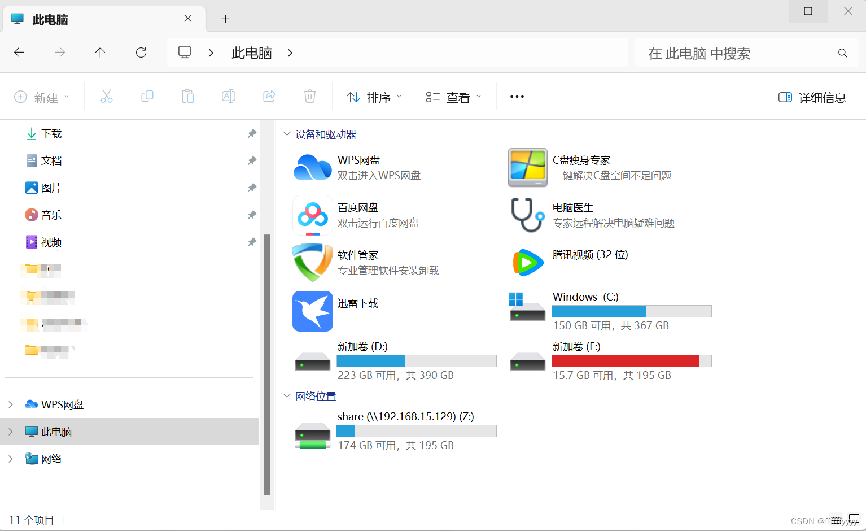Go back with the left arrow

coord(19,53)
